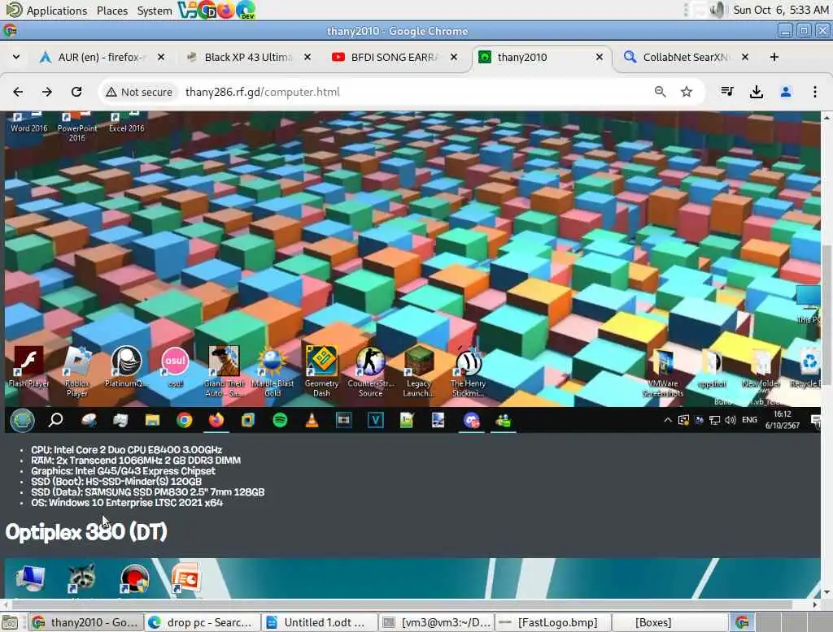Click the Optiplex 380 (DT) heading
Screen dimensions: 833x632
(86, 532)
